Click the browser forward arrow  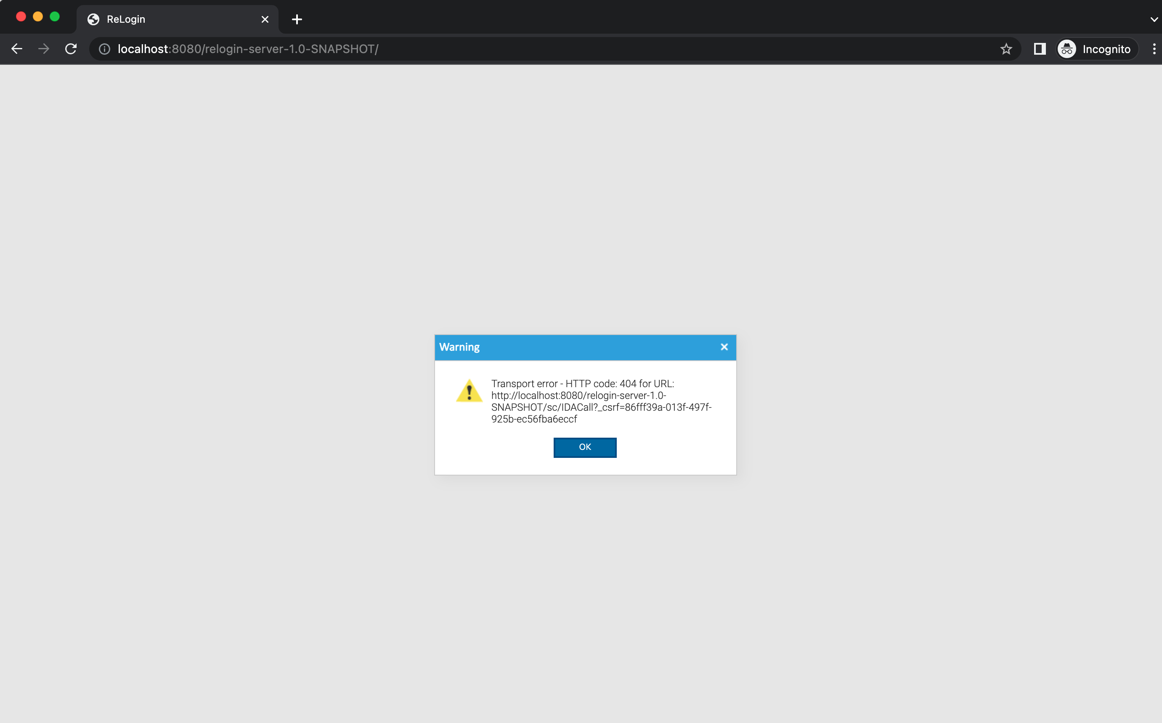43,49
